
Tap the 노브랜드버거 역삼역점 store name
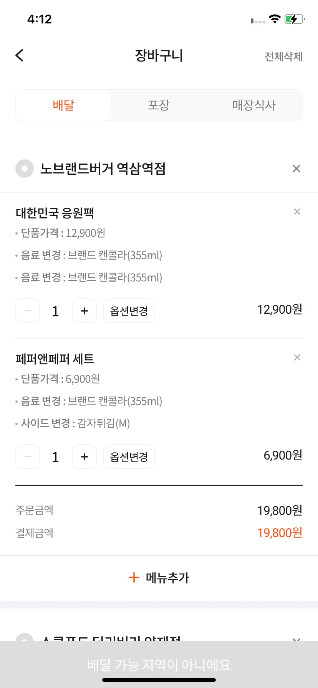pos(103,169)
